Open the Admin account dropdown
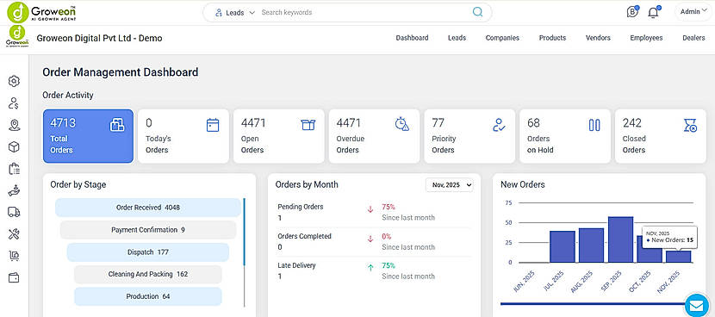Viewport: 715px width, 317px height. [x=693, y=12]
